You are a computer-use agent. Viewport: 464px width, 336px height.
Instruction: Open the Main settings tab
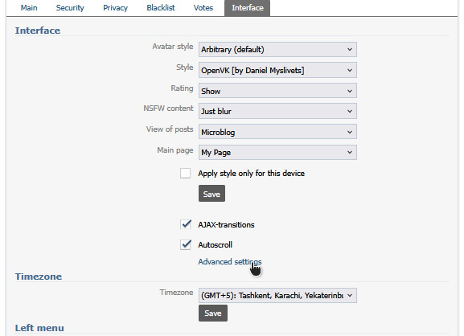pyautogui.click(x=29, y=8)
